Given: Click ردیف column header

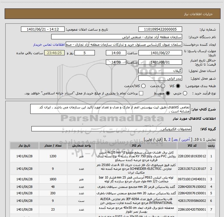Looking at the screenshot, I should 211,145.
